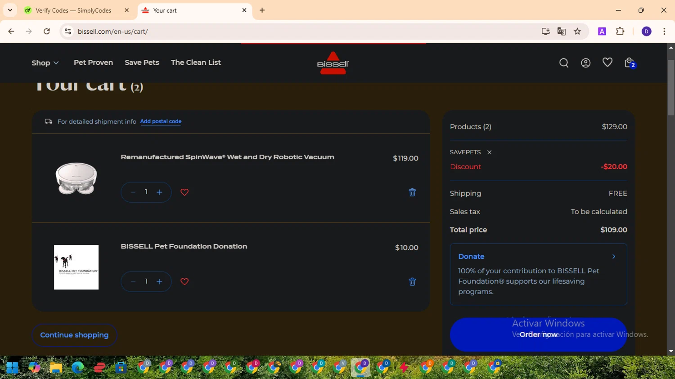Click the address bar URL
675x379 pixels.
point(113,31)
